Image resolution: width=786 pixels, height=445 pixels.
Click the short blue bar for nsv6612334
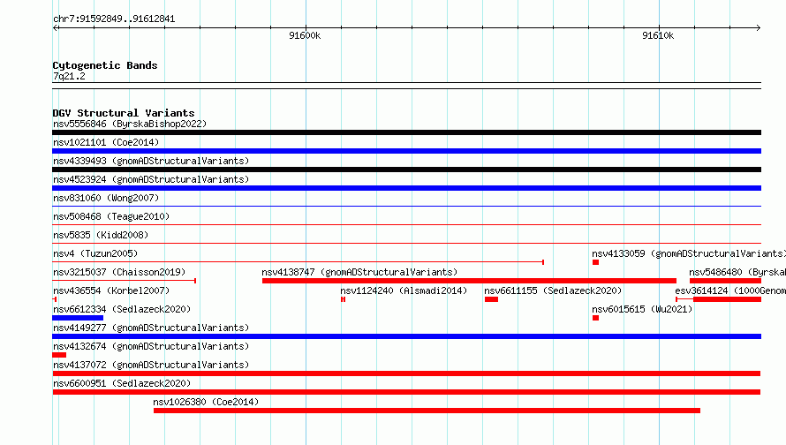pyautogui.click(x=78, y=318)
